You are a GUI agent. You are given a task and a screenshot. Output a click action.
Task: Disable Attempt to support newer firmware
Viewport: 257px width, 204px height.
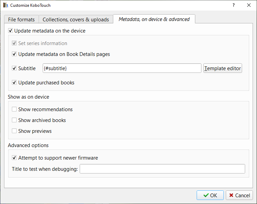(x=14, y=158)
